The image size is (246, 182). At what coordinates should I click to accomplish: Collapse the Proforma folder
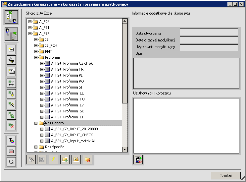click(x=36, y=57)
